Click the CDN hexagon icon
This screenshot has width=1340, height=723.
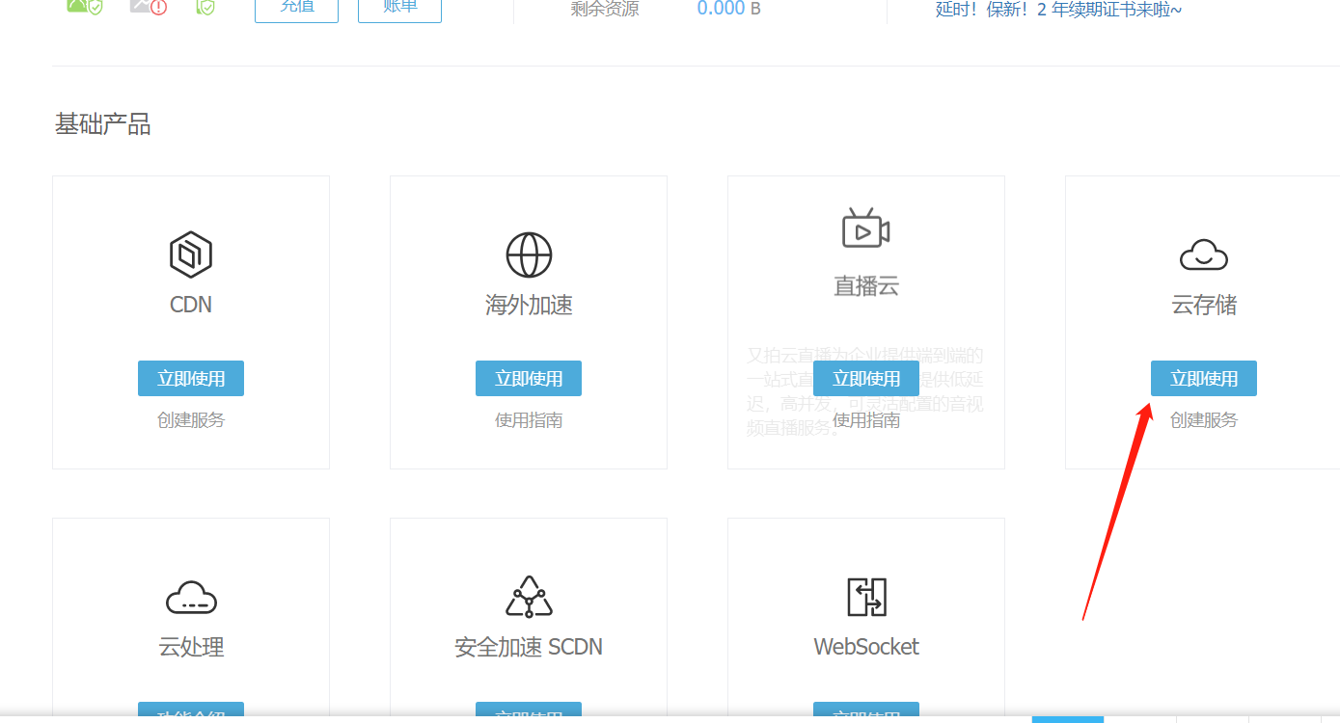pyautogui.click(x=190, y=255)
